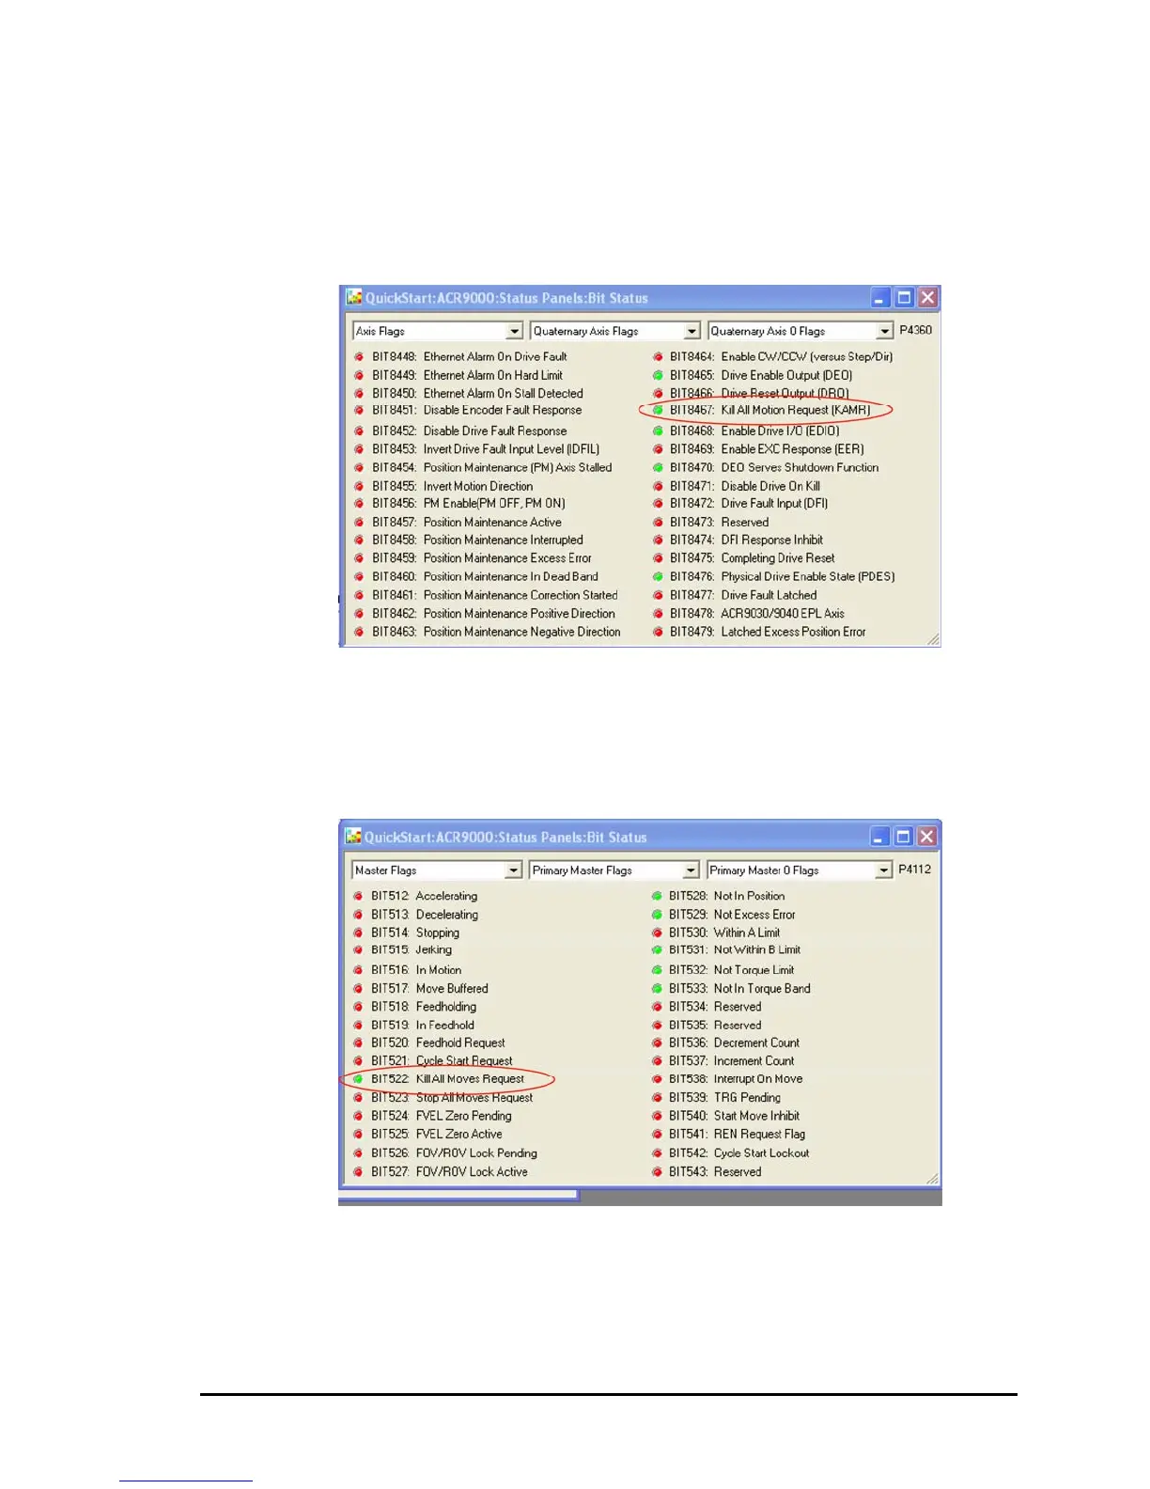Click red LED for BIT518 Feedholding

point(358,1006)
